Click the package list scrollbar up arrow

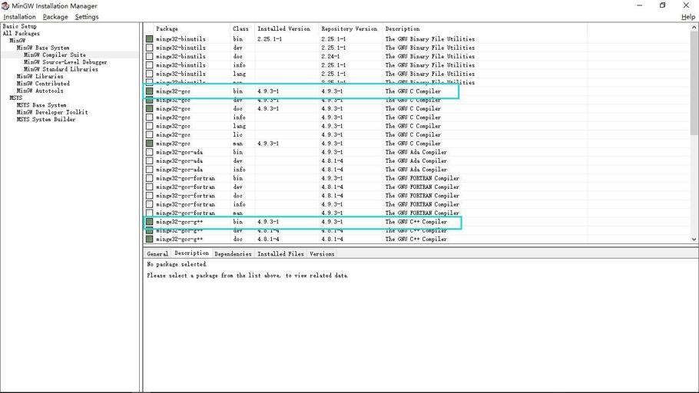pos(694,28)
